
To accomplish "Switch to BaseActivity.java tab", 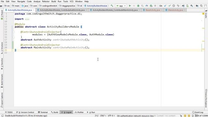I will click(152, 10).
